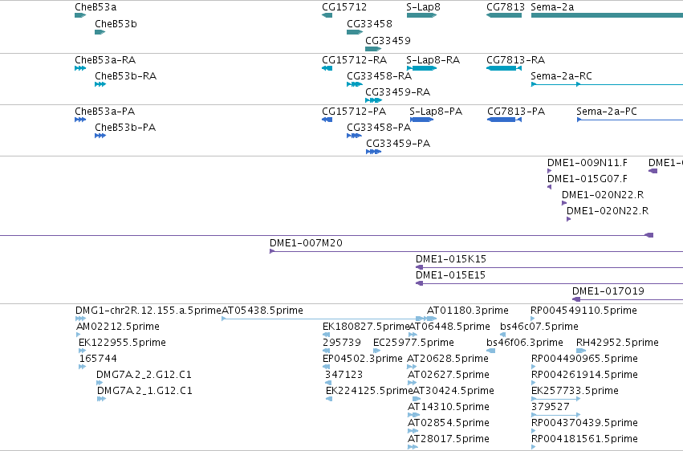Select BAC clone DME1-015E15
Viewport: 683px width, 451px height.
pos(450,275)
